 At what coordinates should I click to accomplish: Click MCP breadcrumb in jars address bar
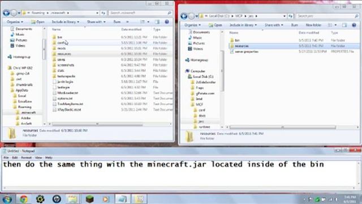click(x=239, y=16)
